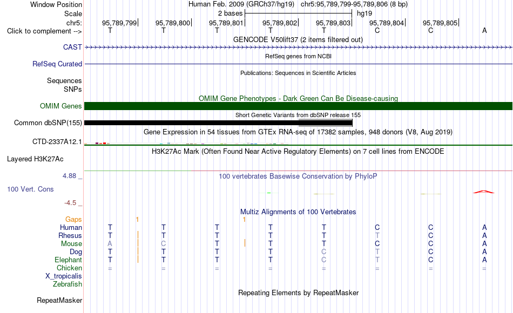The image size is (513, 313).
Task: Click '100 vertebrates Basewise Conservation by PhyloP'
Action: 298,176
